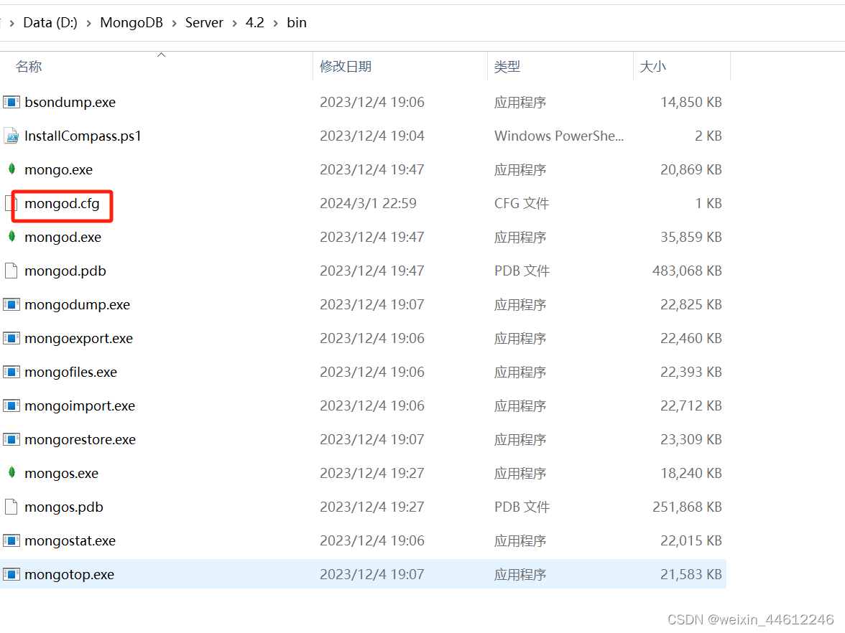Screen dimensions: 845x633
Task: Click the green leaf icon of mongos.exe
Action: tap(11, 472)
